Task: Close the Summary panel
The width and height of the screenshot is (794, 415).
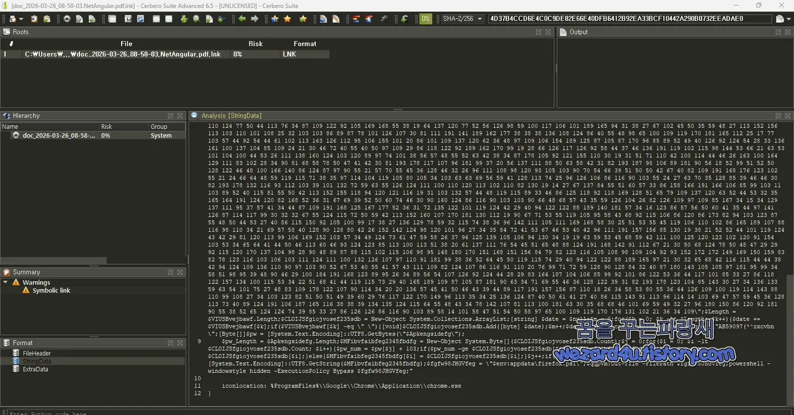Action: [x=180, y=272]
